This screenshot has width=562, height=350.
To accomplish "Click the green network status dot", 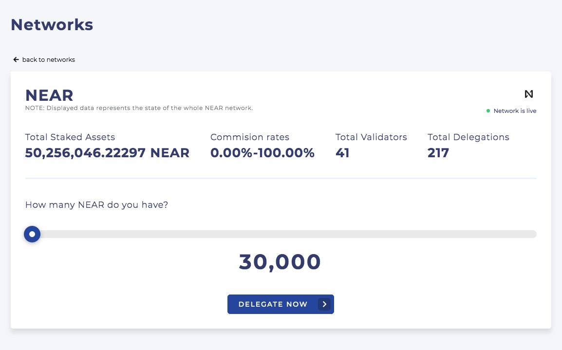I will click(x=488, y=111).
